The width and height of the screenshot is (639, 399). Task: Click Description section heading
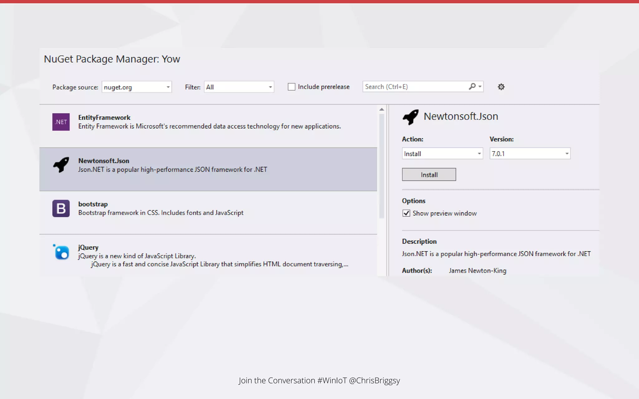[x=419, y=241]
